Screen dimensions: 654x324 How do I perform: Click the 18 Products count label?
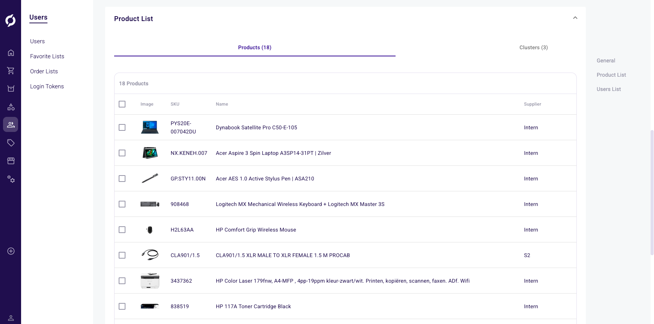[134, 83]
